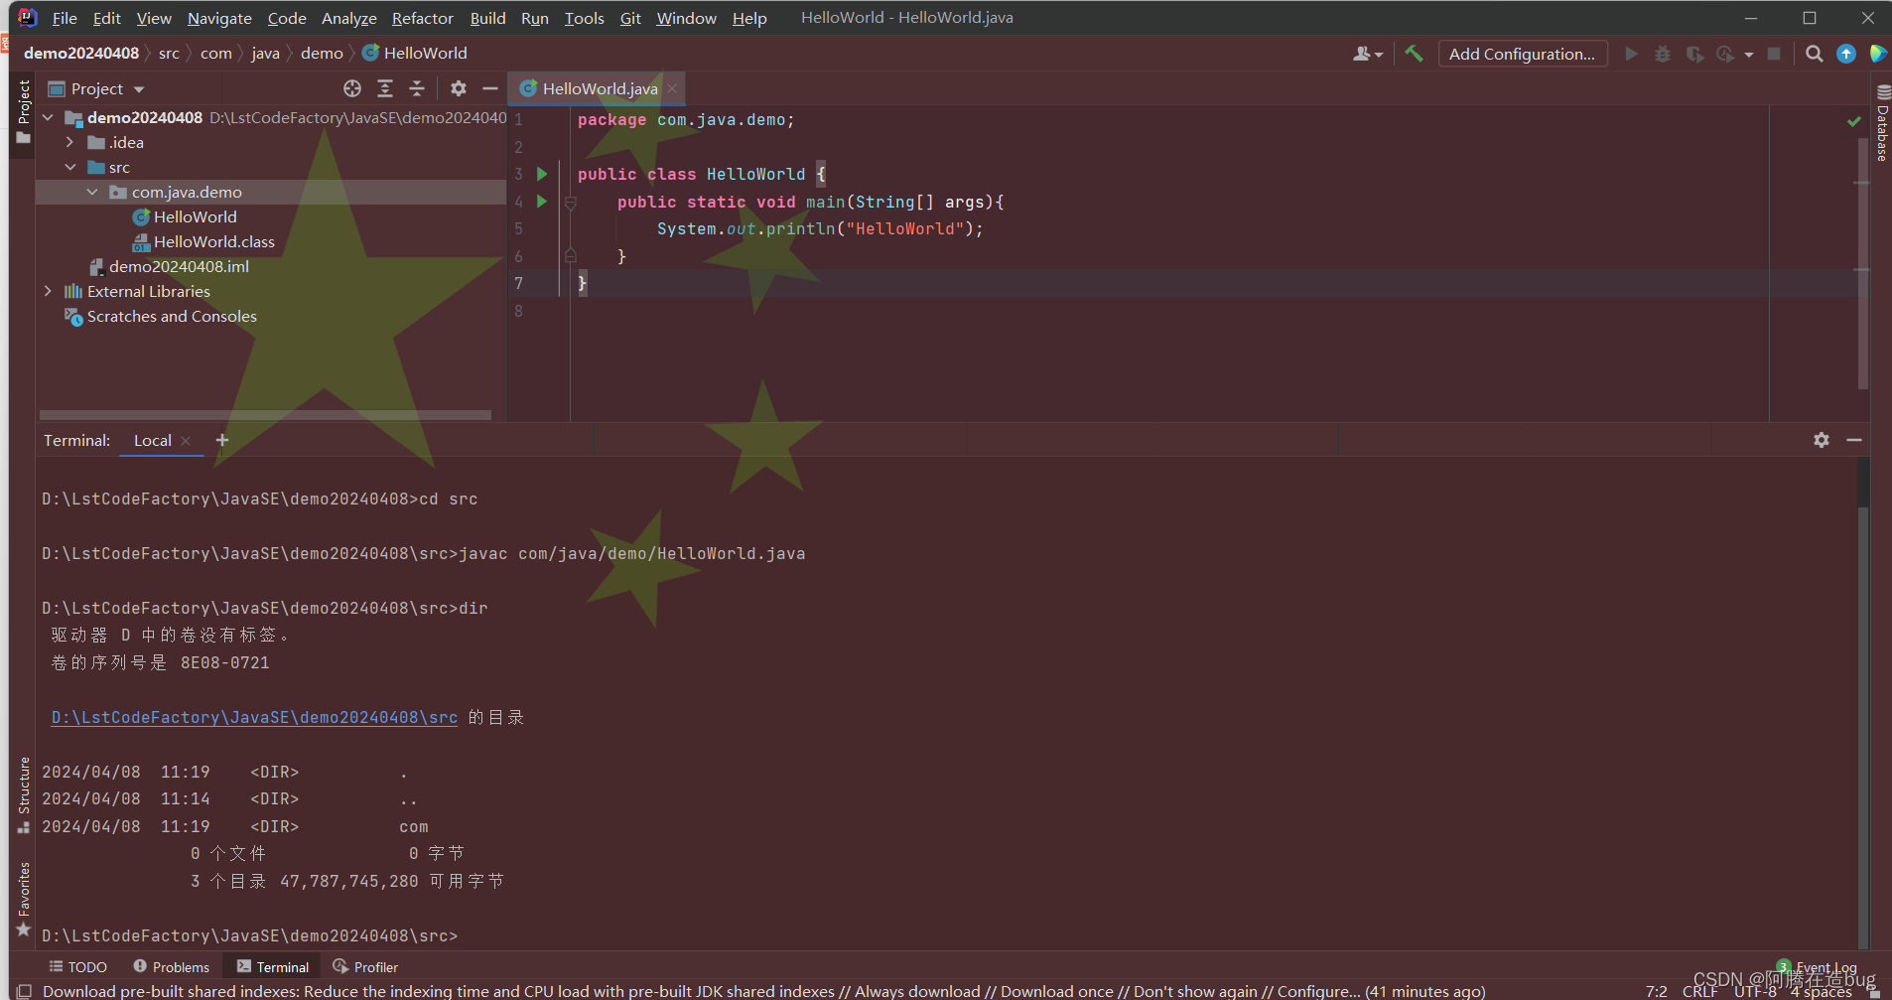The image size is (1892, 1000).
Task: Expand the .idea folder
Action: click(69, 142)
